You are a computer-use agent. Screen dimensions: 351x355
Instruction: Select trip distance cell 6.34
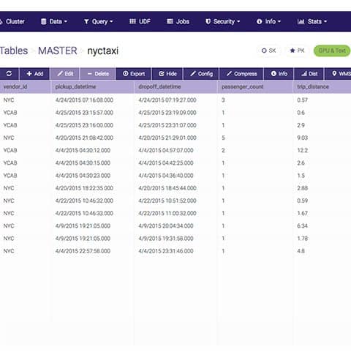(303, 226)
